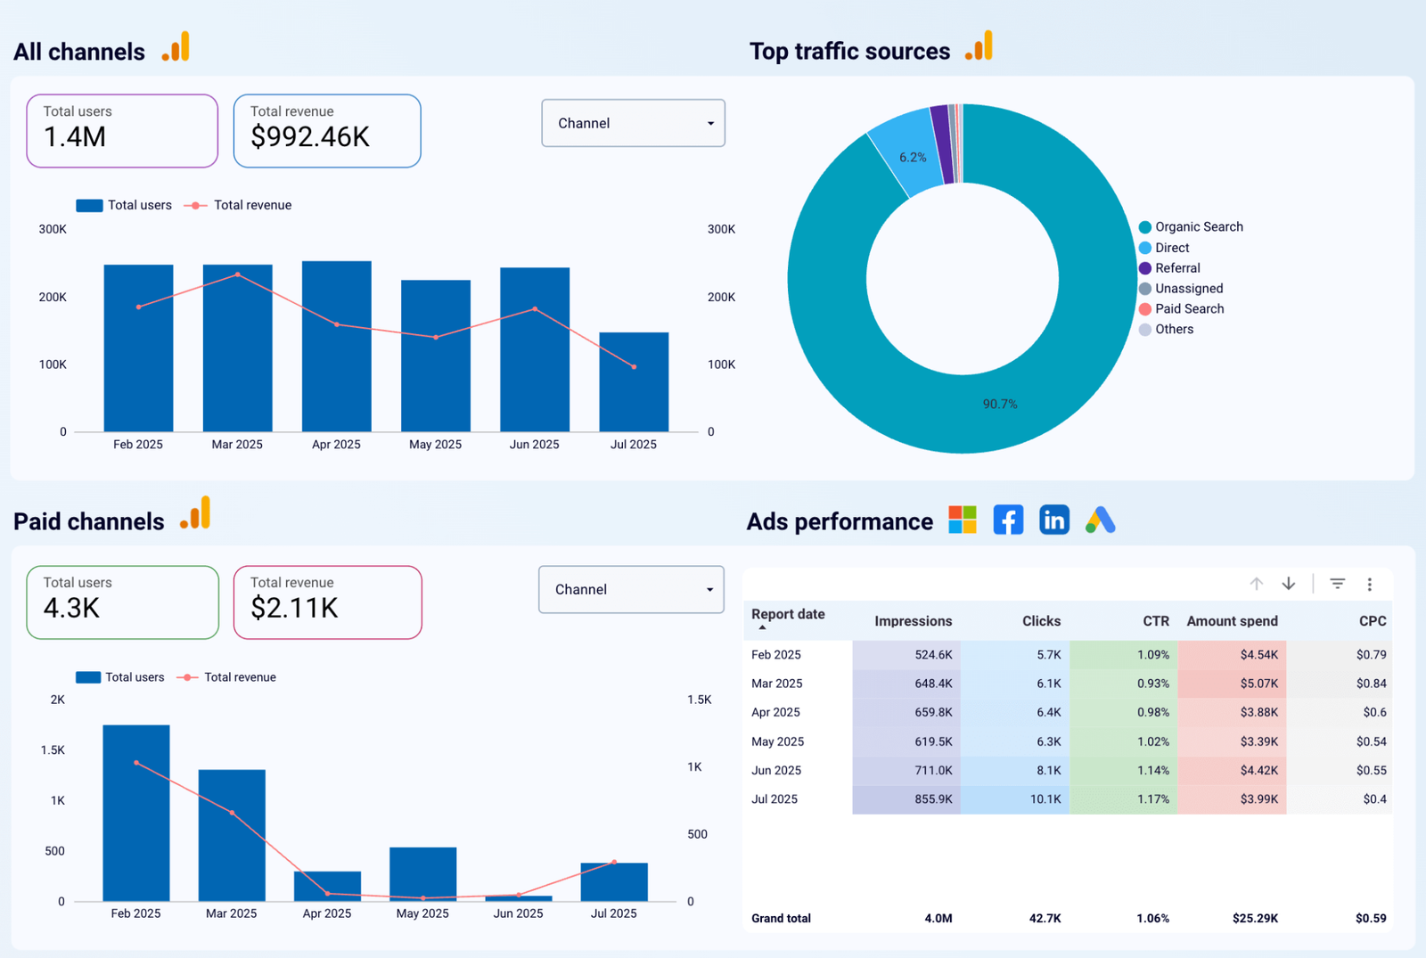Select Unassigned in the donut legend
The image size is (1426, 958).
[x=1181, y=289]
